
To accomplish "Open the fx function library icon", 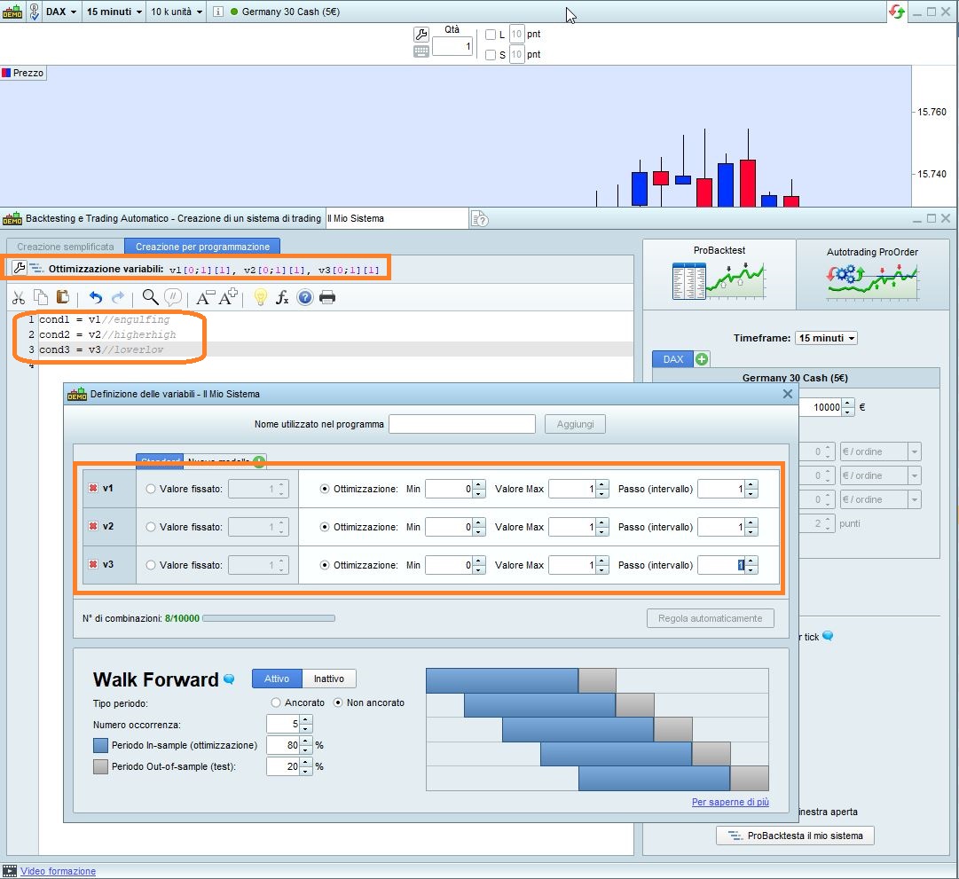I will point(282,298).
